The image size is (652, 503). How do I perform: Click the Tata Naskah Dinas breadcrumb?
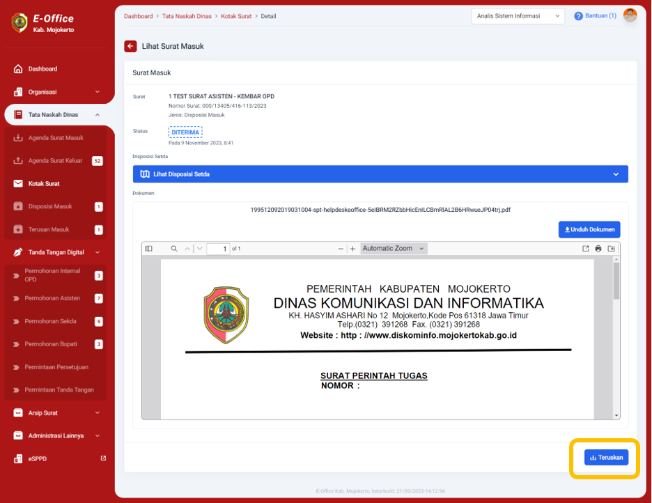(x=187, y=16)
